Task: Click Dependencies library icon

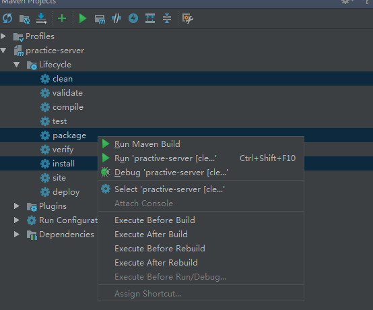Action: [x=32, y=235]
